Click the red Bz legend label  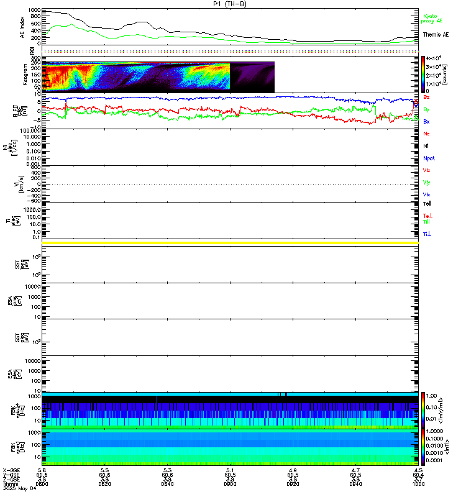(x=426, y=97)
